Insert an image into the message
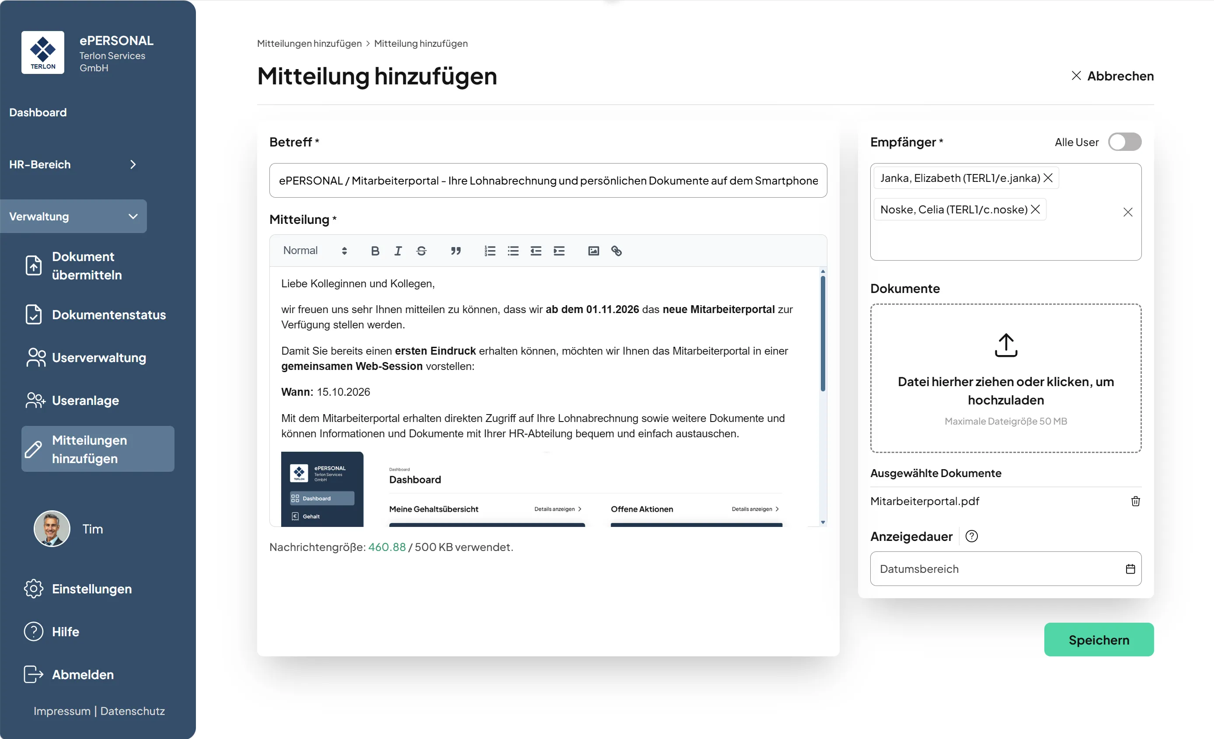The width and height of the screenshot is (1214, 739). (x=593, y=251)
